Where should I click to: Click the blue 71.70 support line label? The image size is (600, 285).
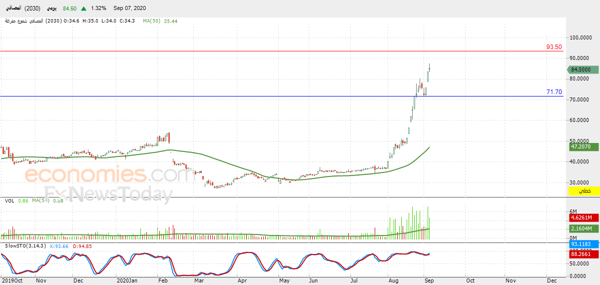coord(554,92)
